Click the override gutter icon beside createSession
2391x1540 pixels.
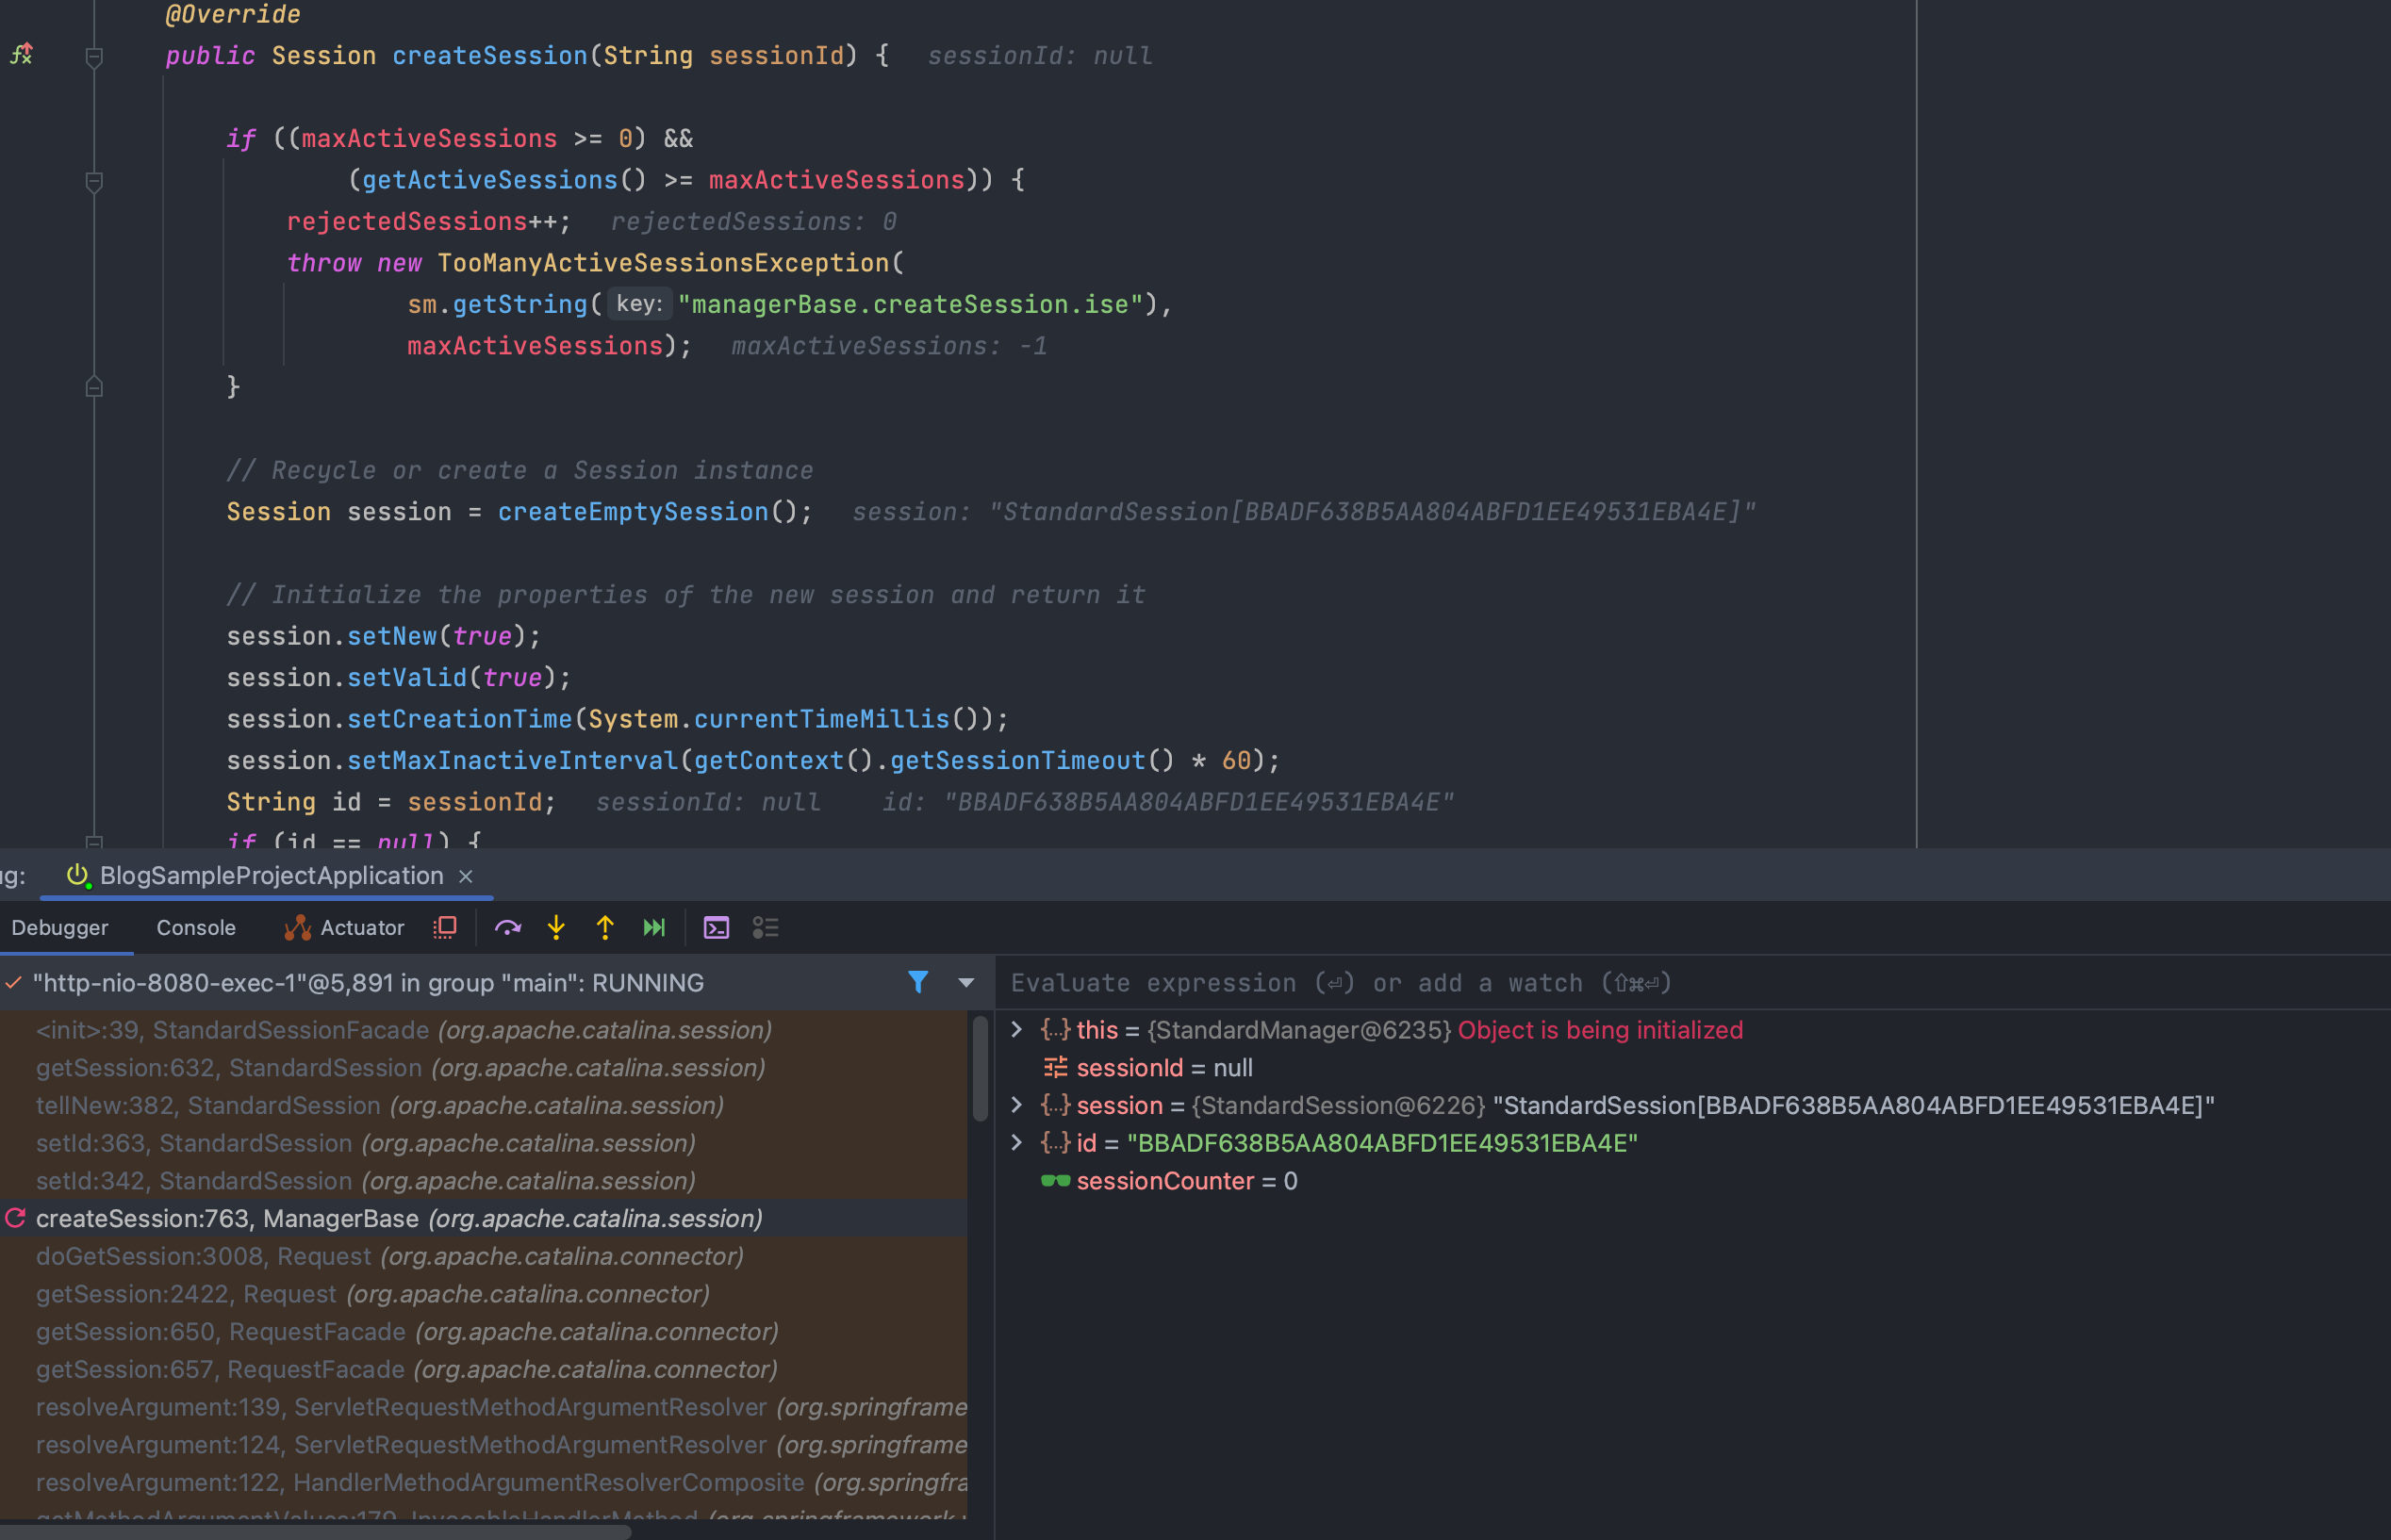coord(22,55)
